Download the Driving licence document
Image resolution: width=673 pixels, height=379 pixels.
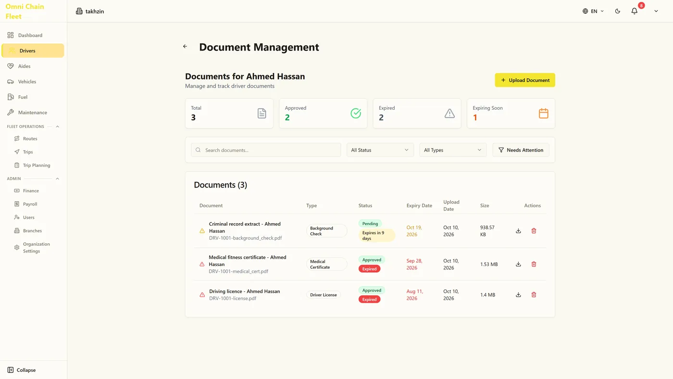[x=518, y=295]
